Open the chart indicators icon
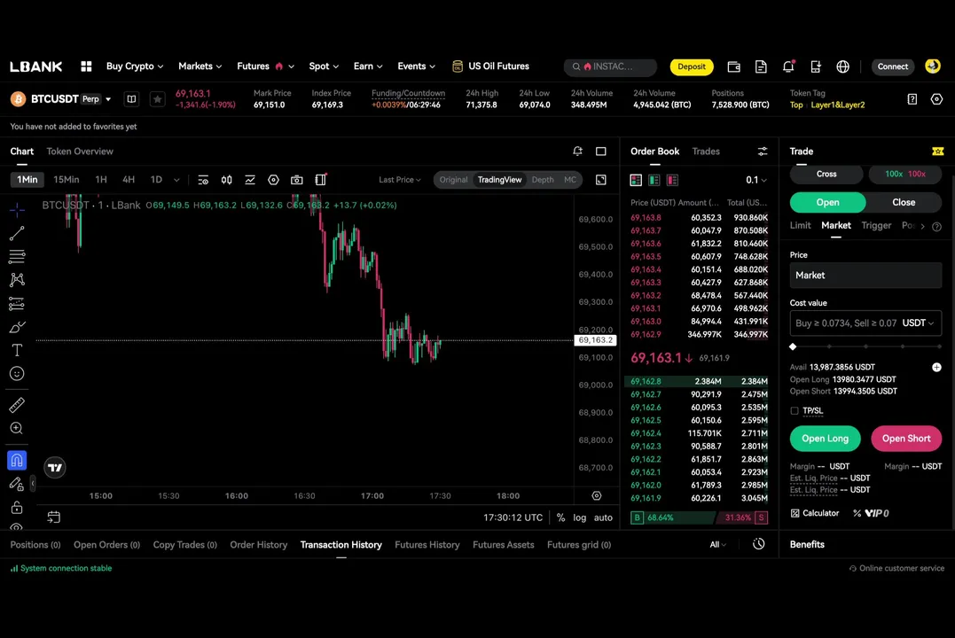Image resolution: width=955 pixels, height=638 pixels. [250, 180]
